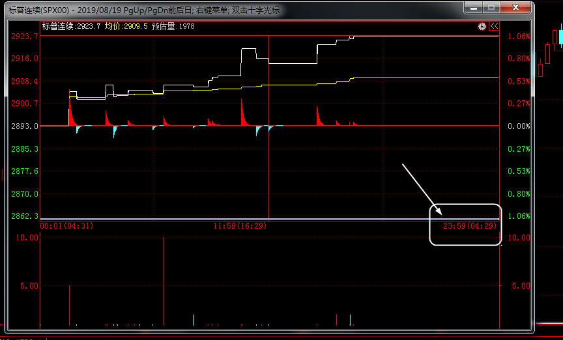Click the 0.00% baseline percentage label
This screenshot has height=340, width=563.
519,126
